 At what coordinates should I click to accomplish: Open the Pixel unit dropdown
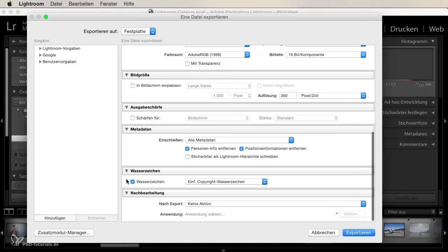point(241,96)
